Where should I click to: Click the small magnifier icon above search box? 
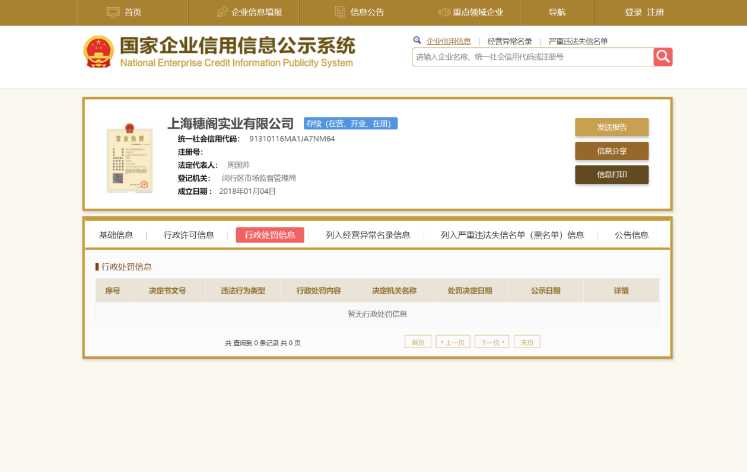pos(417,40)
